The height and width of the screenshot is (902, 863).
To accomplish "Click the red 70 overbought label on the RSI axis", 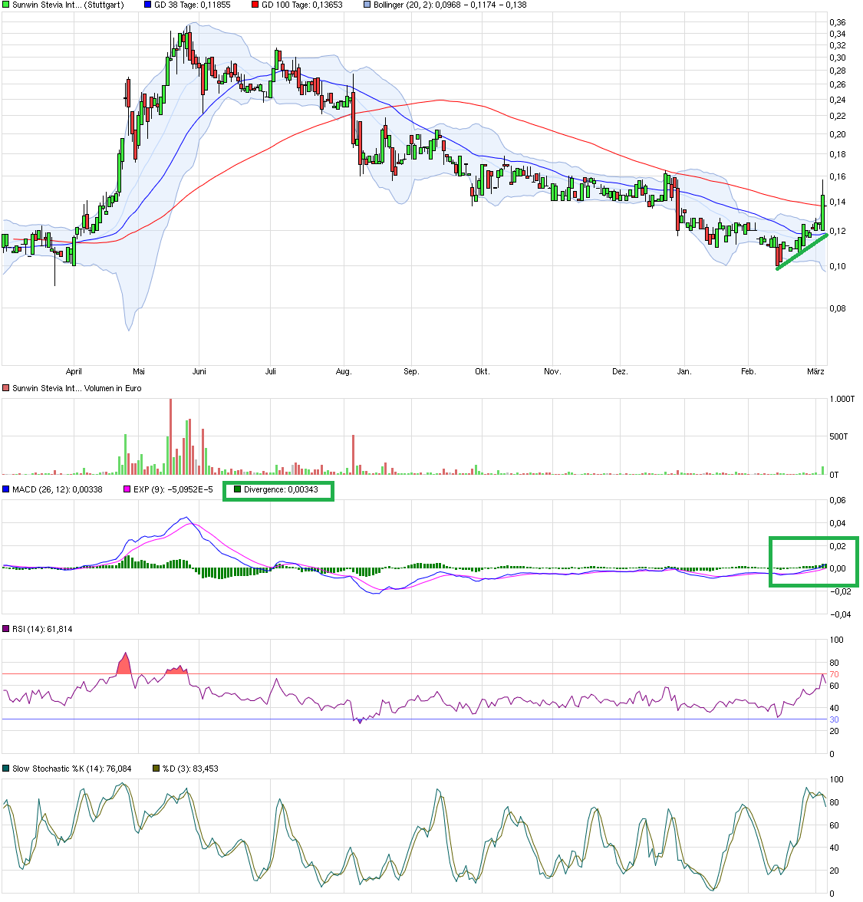I will click(x=835, y=674).
